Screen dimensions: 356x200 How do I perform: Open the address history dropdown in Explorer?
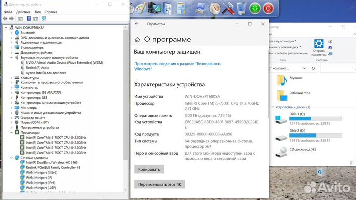click(304, 68)
